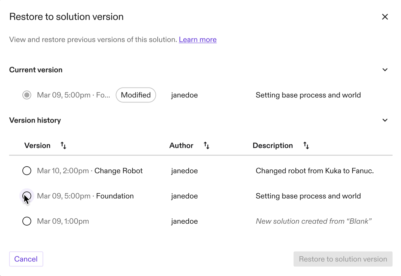Image resolution: width=401 pixels, height=276 pixels.
Task: Click the 'Changed robot from Kuka to Fanuc' description
Action: click(x=314, y=171)
